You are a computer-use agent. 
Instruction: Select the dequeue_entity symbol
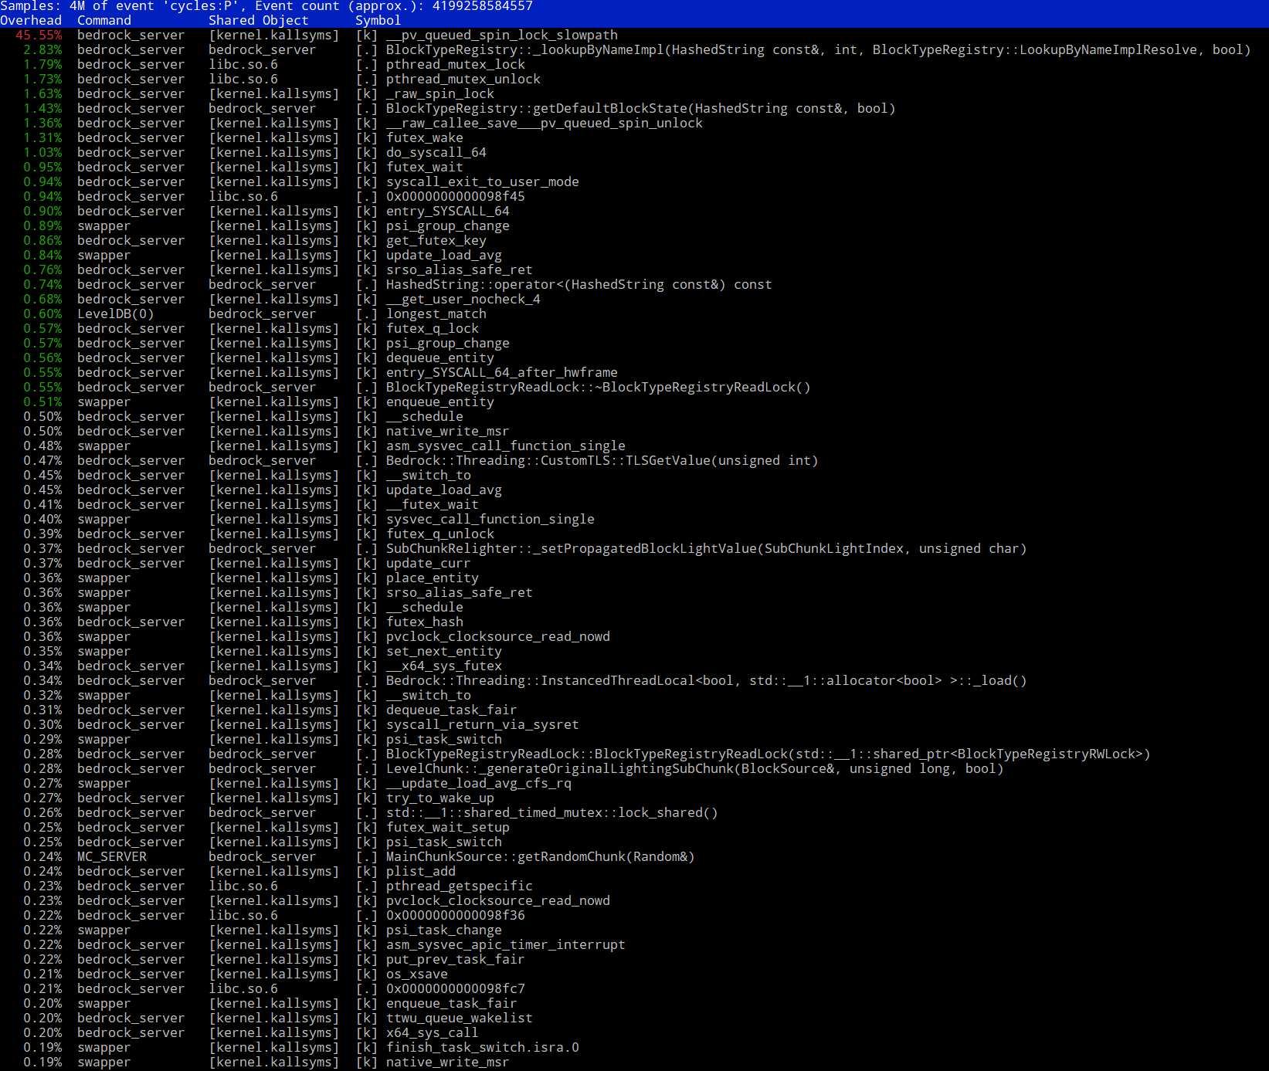pyautogui.click(x=440, y=358)
